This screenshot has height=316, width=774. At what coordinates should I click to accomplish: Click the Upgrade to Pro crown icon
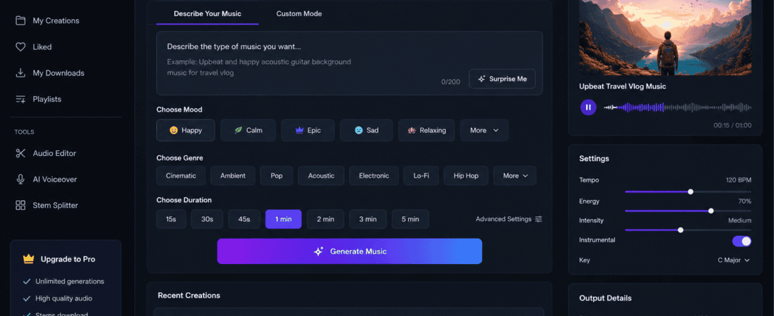pyautogui.click(x=28, y=259)
